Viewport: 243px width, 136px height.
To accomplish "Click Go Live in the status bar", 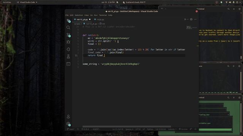I will pyautogui.click(x=183, y=129).
